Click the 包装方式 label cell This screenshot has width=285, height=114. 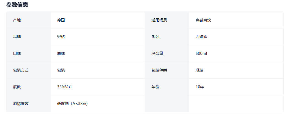click(21, 70)
